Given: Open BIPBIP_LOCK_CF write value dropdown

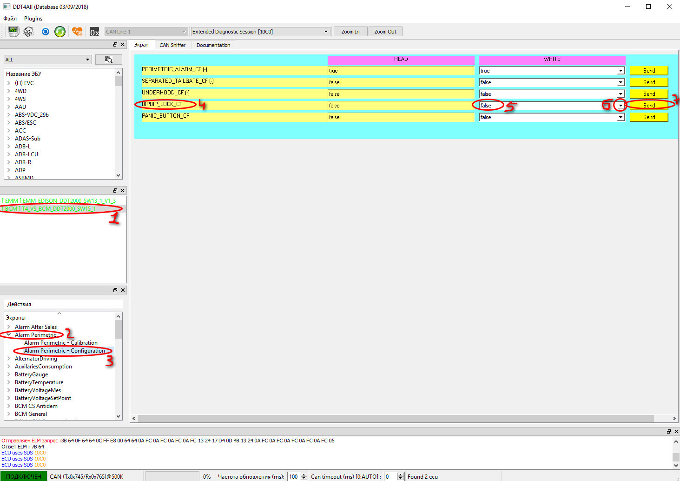Looking at the screenshot, I should coord(621,106).
